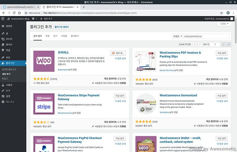Select 플러그인 in sidebar
This screenshot has height=152, width=237.
pos(13,63)
